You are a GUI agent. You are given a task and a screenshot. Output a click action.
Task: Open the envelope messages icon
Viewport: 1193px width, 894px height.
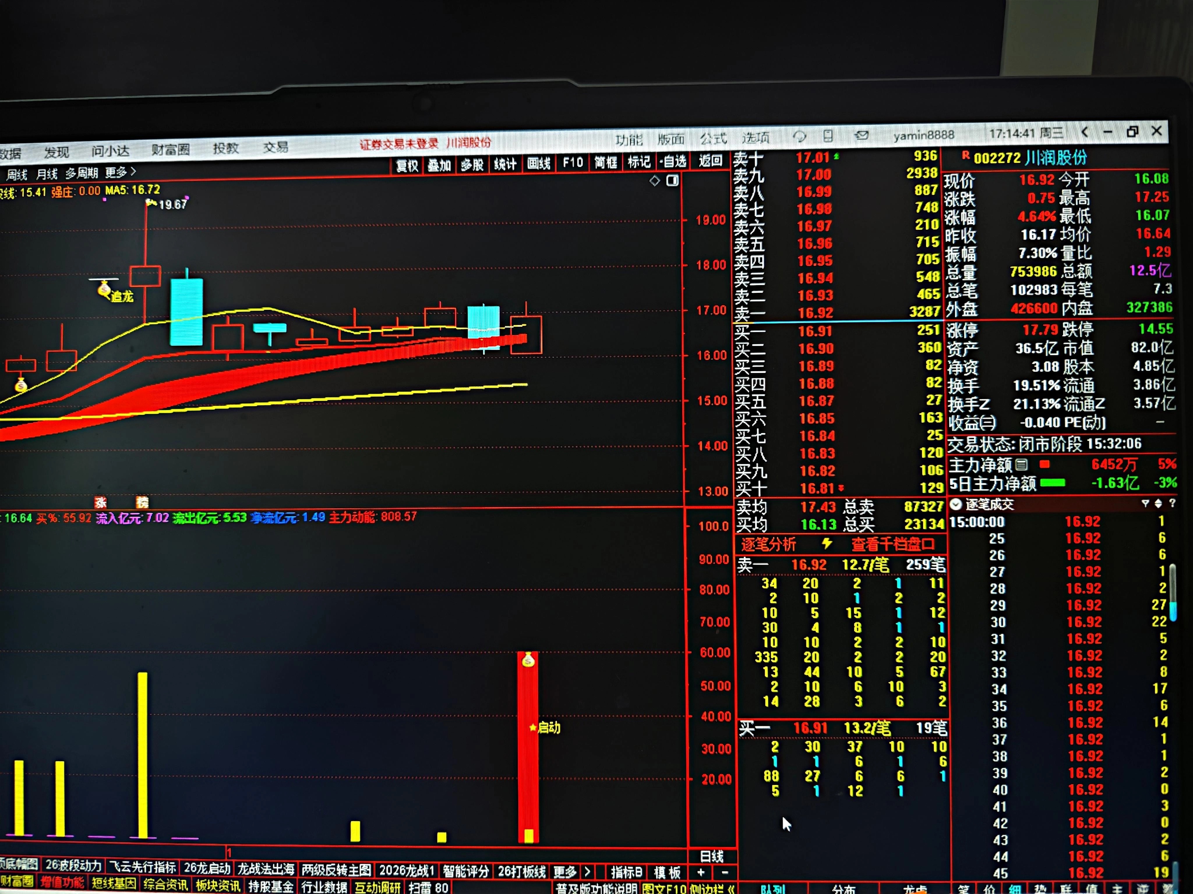[x=862, y=135]
